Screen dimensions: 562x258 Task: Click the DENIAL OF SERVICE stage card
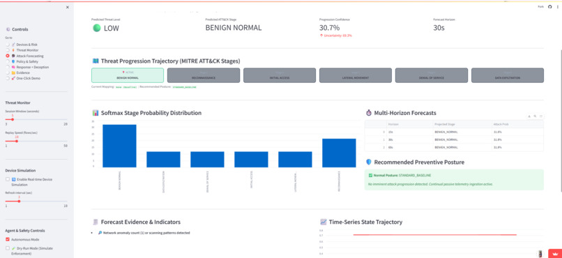[x=432, y=75]
